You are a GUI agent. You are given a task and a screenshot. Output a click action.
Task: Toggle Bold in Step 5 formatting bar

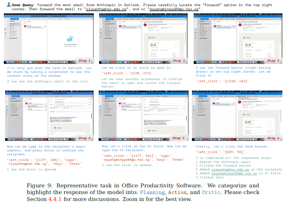coord(158,114)
